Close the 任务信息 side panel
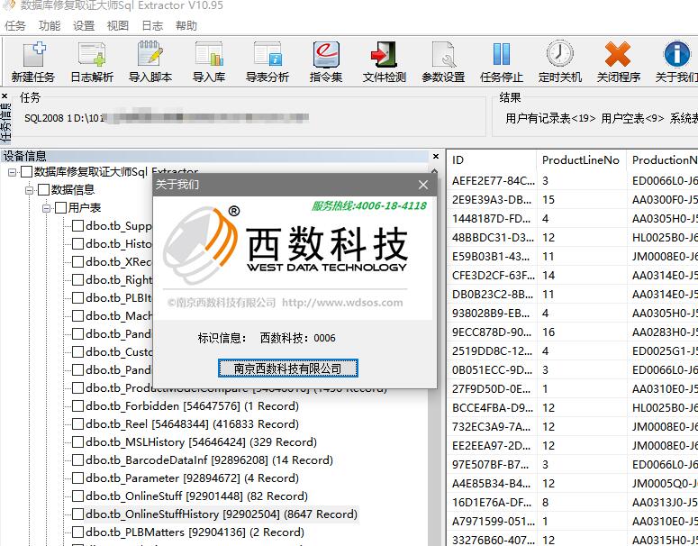Viewport: 698px width, 546px height. [5, 96]
